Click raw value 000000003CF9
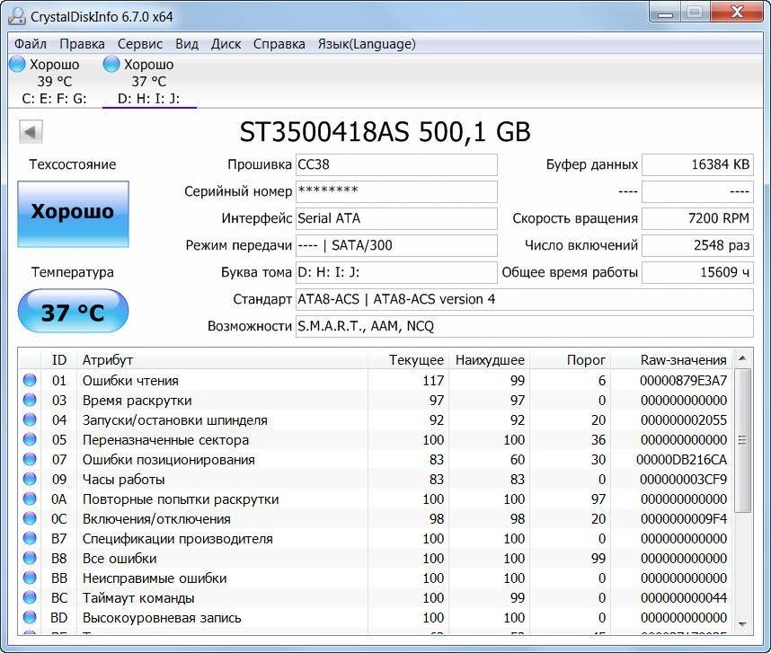The height and width of the screenshot is (653, 771). click(x=684, y=480)
